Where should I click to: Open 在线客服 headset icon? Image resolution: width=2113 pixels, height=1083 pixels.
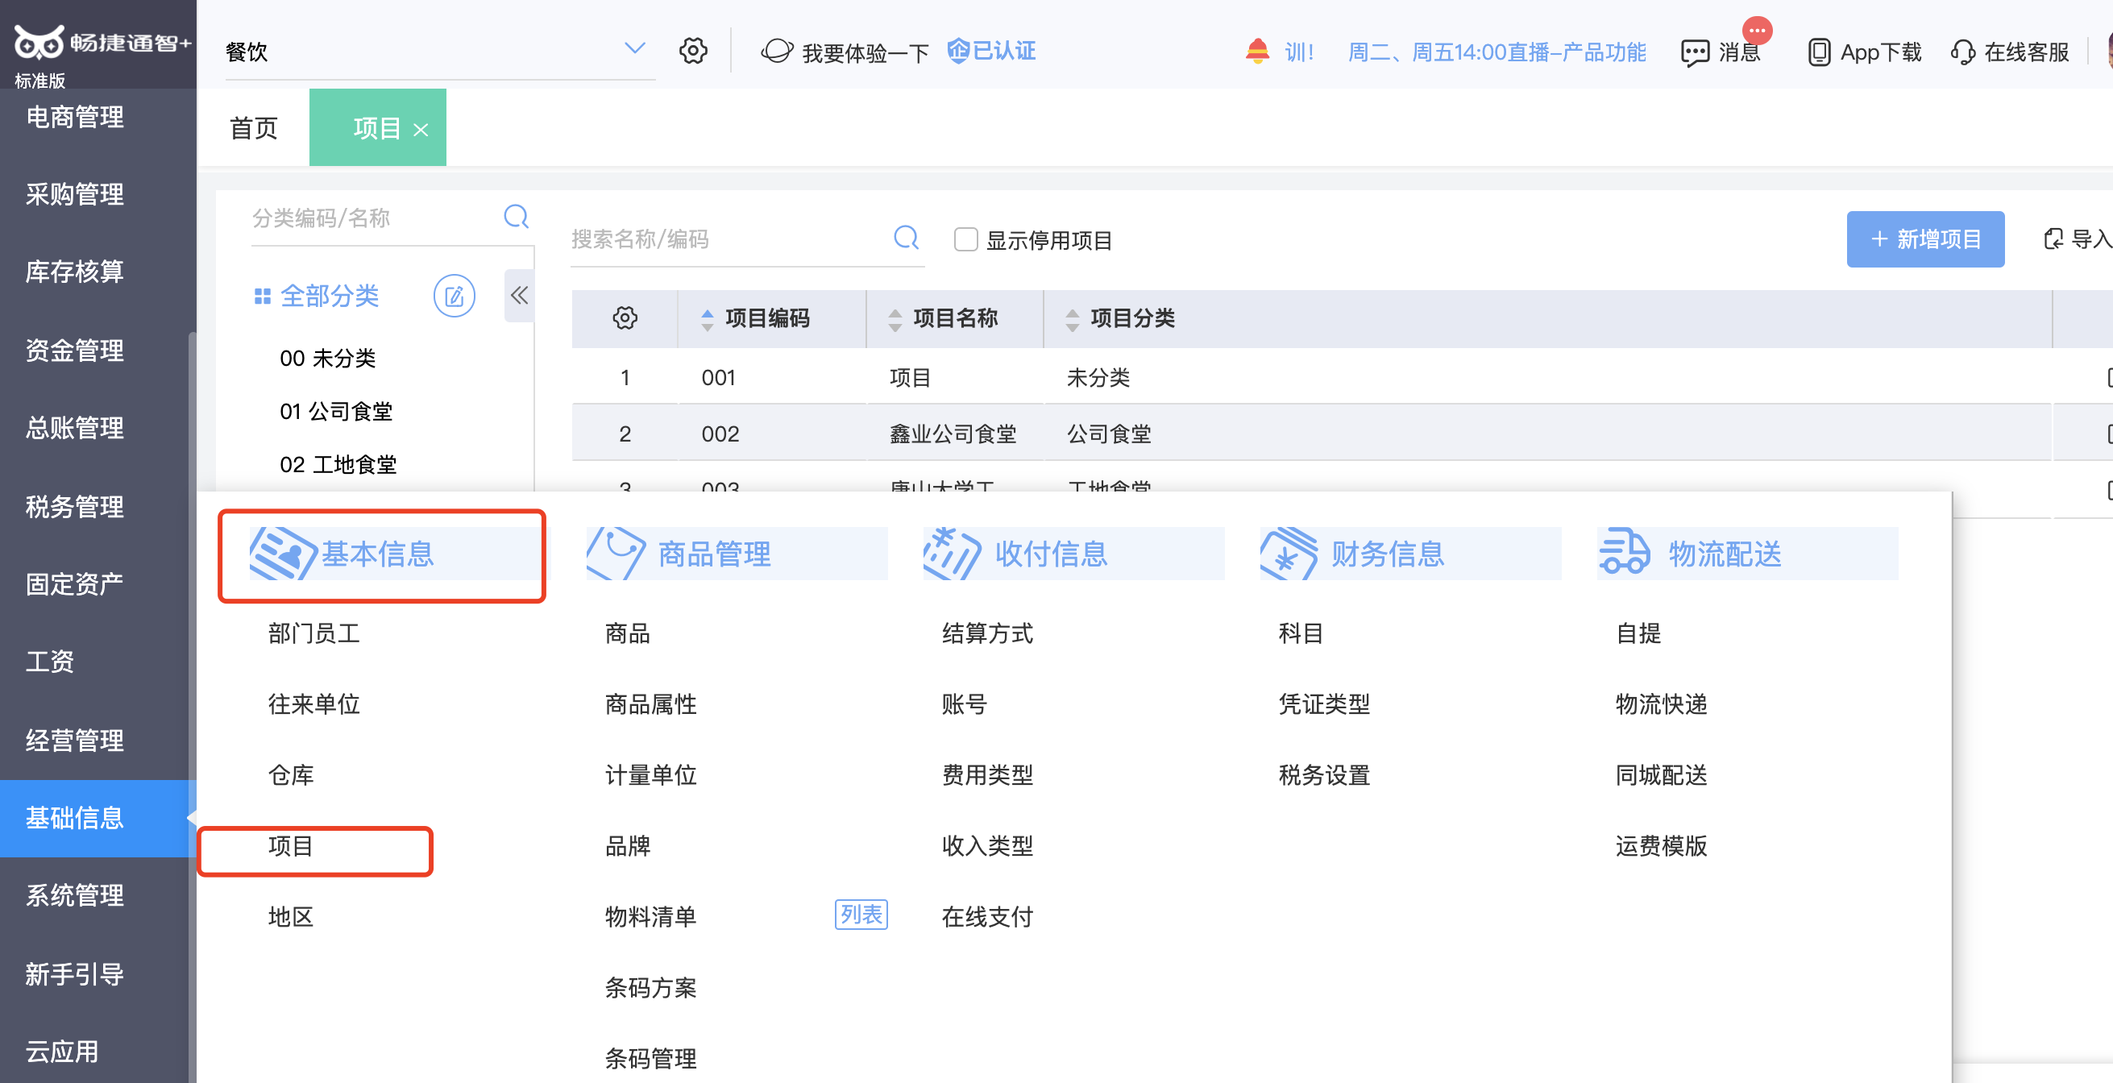click(x=1963, y=52)
